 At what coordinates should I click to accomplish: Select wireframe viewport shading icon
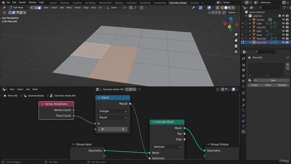coord(222,8)
